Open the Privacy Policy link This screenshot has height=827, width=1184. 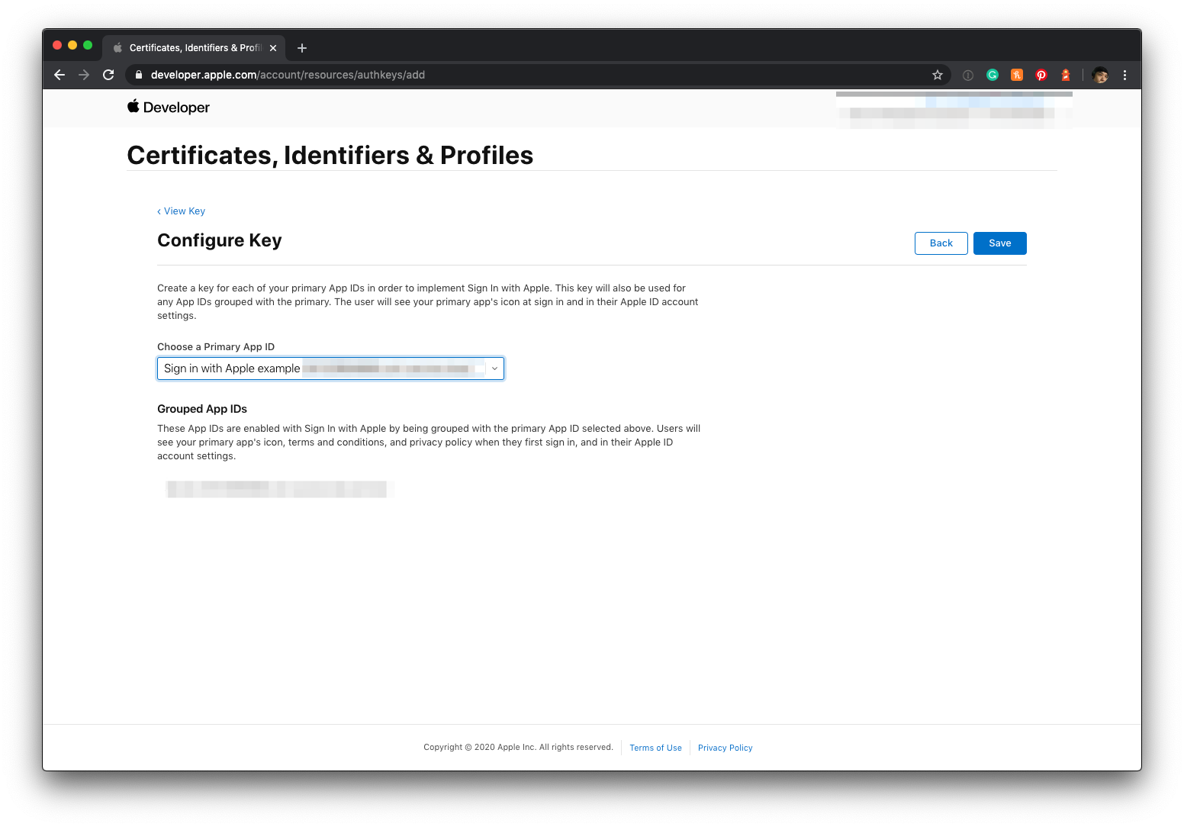point(725,748)
